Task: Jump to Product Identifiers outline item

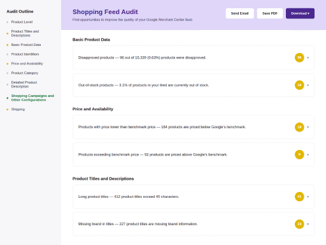Action: click(x=25, y=54)
